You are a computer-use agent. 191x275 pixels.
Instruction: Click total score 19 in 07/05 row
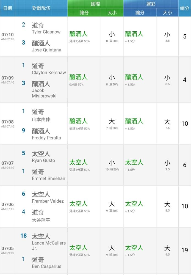pyautogui.click(x=185, y=250)
